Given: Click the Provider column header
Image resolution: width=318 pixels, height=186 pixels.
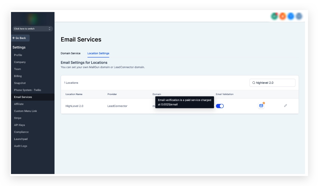Looking at the screenshot, I should 112,94.
